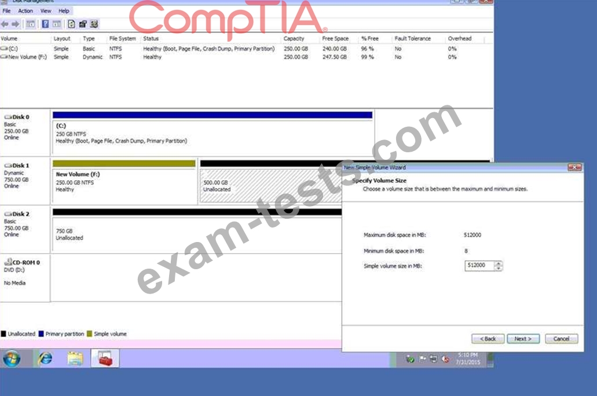Click the Back arrow toolbar icon
The width and height of the screenshot is (597, 396).
click(5, 24)
